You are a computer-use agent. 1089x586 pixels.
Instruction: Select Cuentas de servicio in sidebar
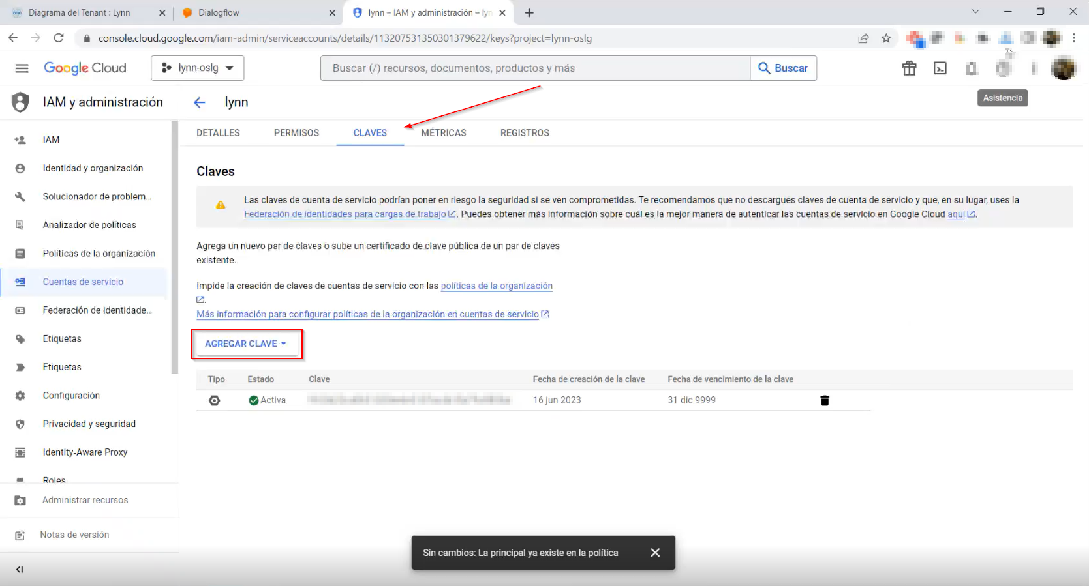coord(84,282)
